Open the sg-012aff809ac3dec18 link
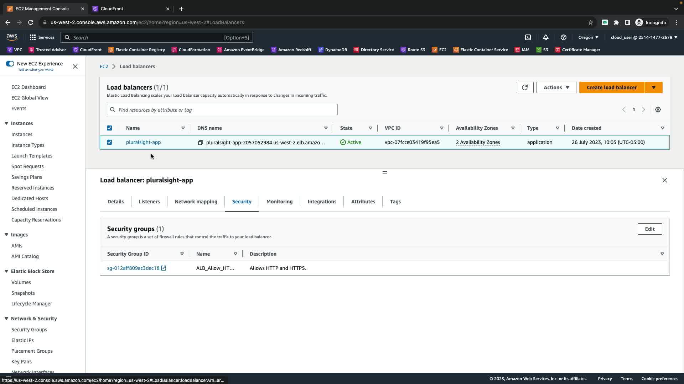This screenshot has width=684, height=384. (133, 268)
